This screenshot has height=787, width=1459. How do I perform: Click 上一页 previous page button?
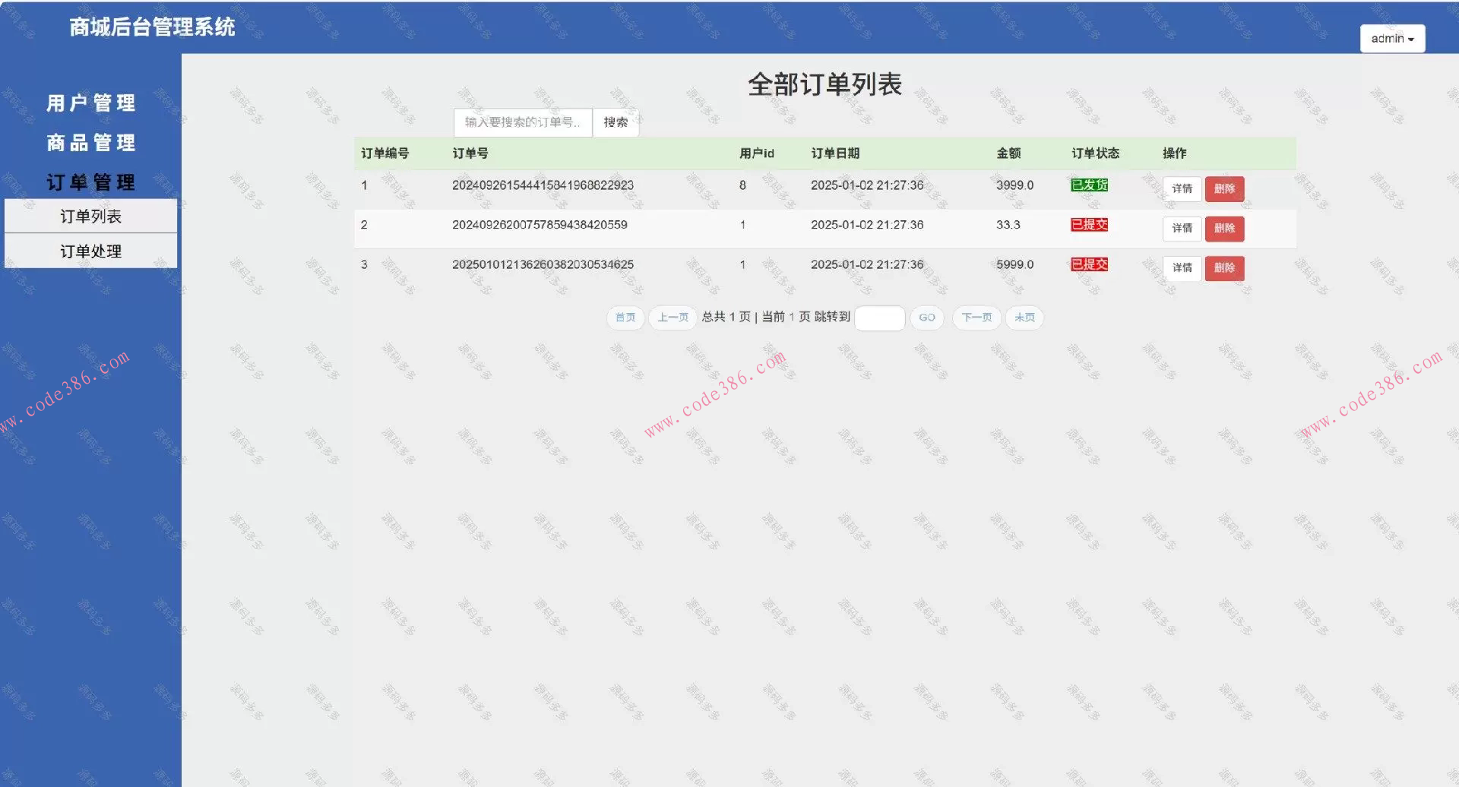click(x=672, y=318)
